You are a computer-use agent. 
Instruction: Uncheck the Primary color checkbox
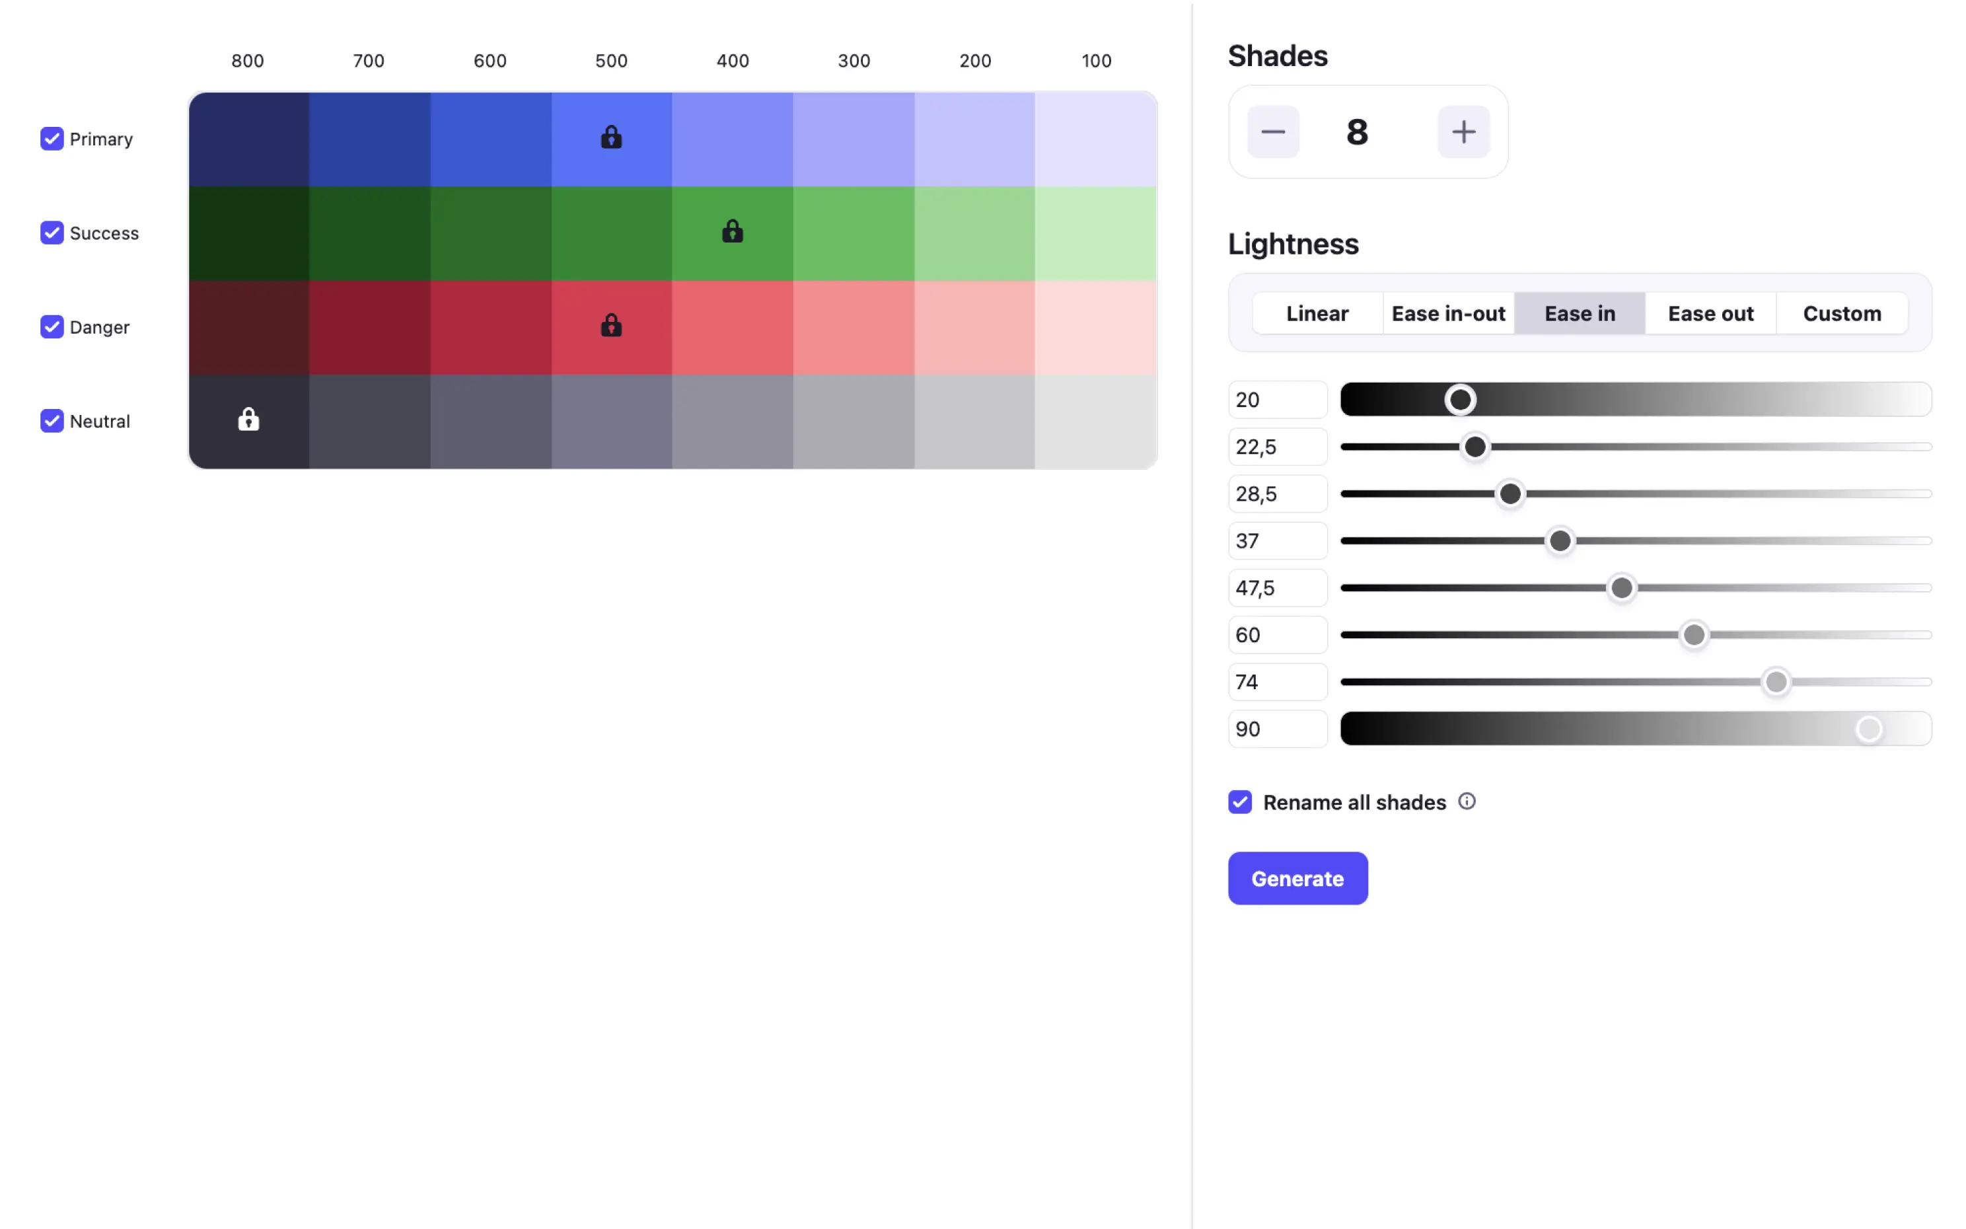coord(52,138)
